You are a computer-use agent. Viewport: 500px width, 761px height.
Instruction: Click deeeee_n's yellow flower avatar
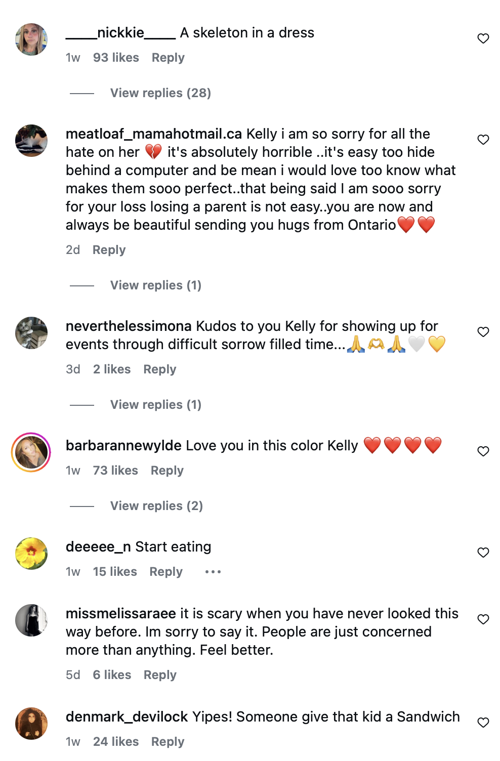click(31, 554)
